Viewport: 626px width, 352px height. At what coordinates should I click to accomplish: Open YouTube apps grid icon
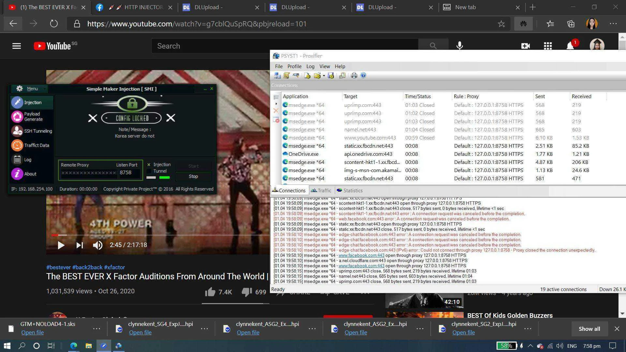[x=548, y=46]
